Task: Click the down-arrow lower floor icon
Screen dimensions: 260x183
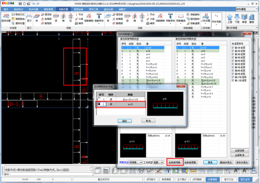Action: pyautogui.click(x=237, y=19)
